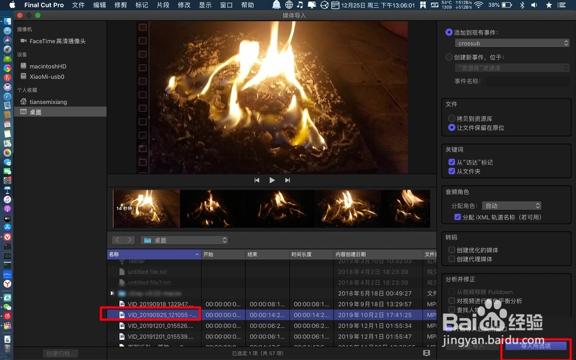576x360 pixels.
Task: Go to next frame in preview
Action: (287, 180)
